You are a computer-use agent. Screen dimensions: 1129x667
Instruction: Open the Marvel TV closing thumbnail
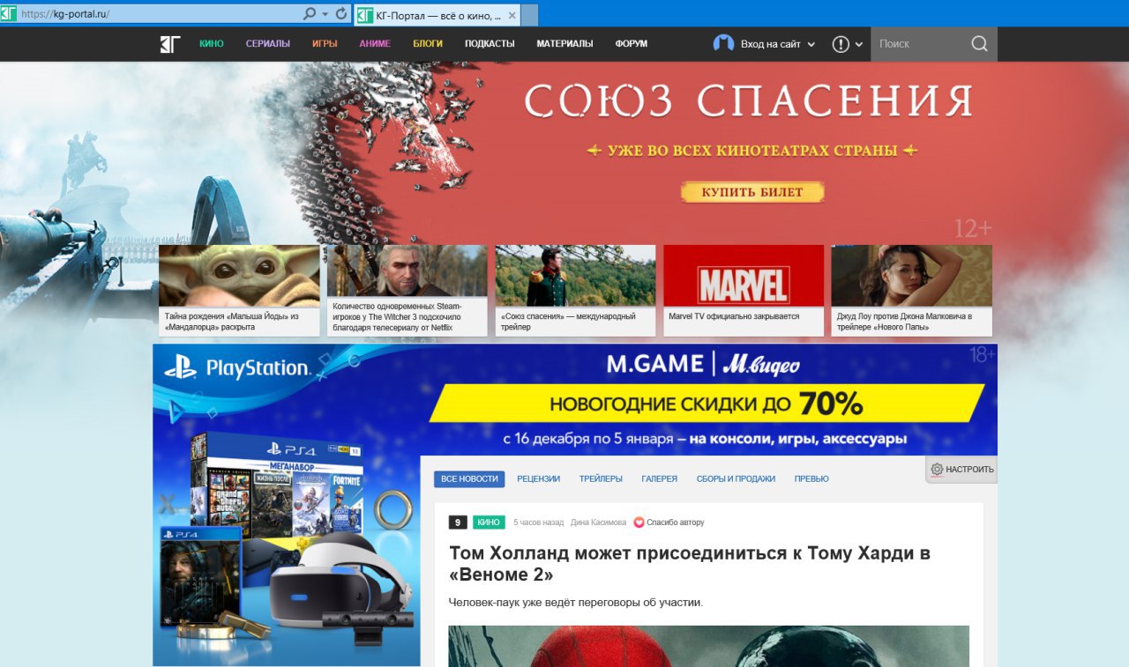744,276
